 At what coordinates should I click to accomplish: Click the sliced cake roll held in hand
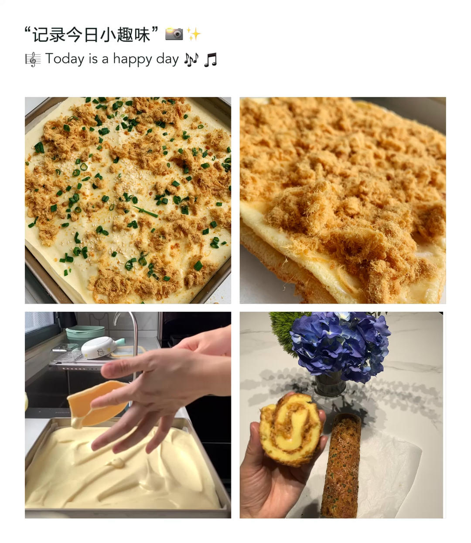290,429
